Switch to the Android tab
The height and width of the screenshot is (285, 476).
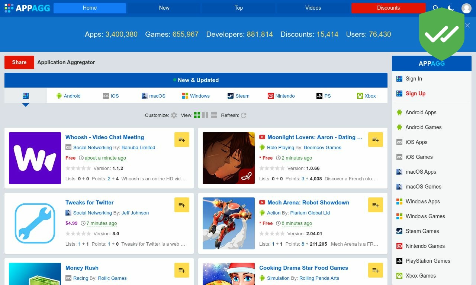click(68, 96)
